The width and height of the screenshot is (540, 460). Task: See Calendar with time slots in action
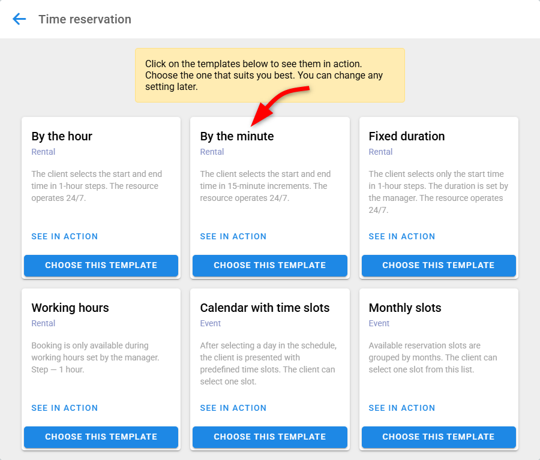click(233, 408)
